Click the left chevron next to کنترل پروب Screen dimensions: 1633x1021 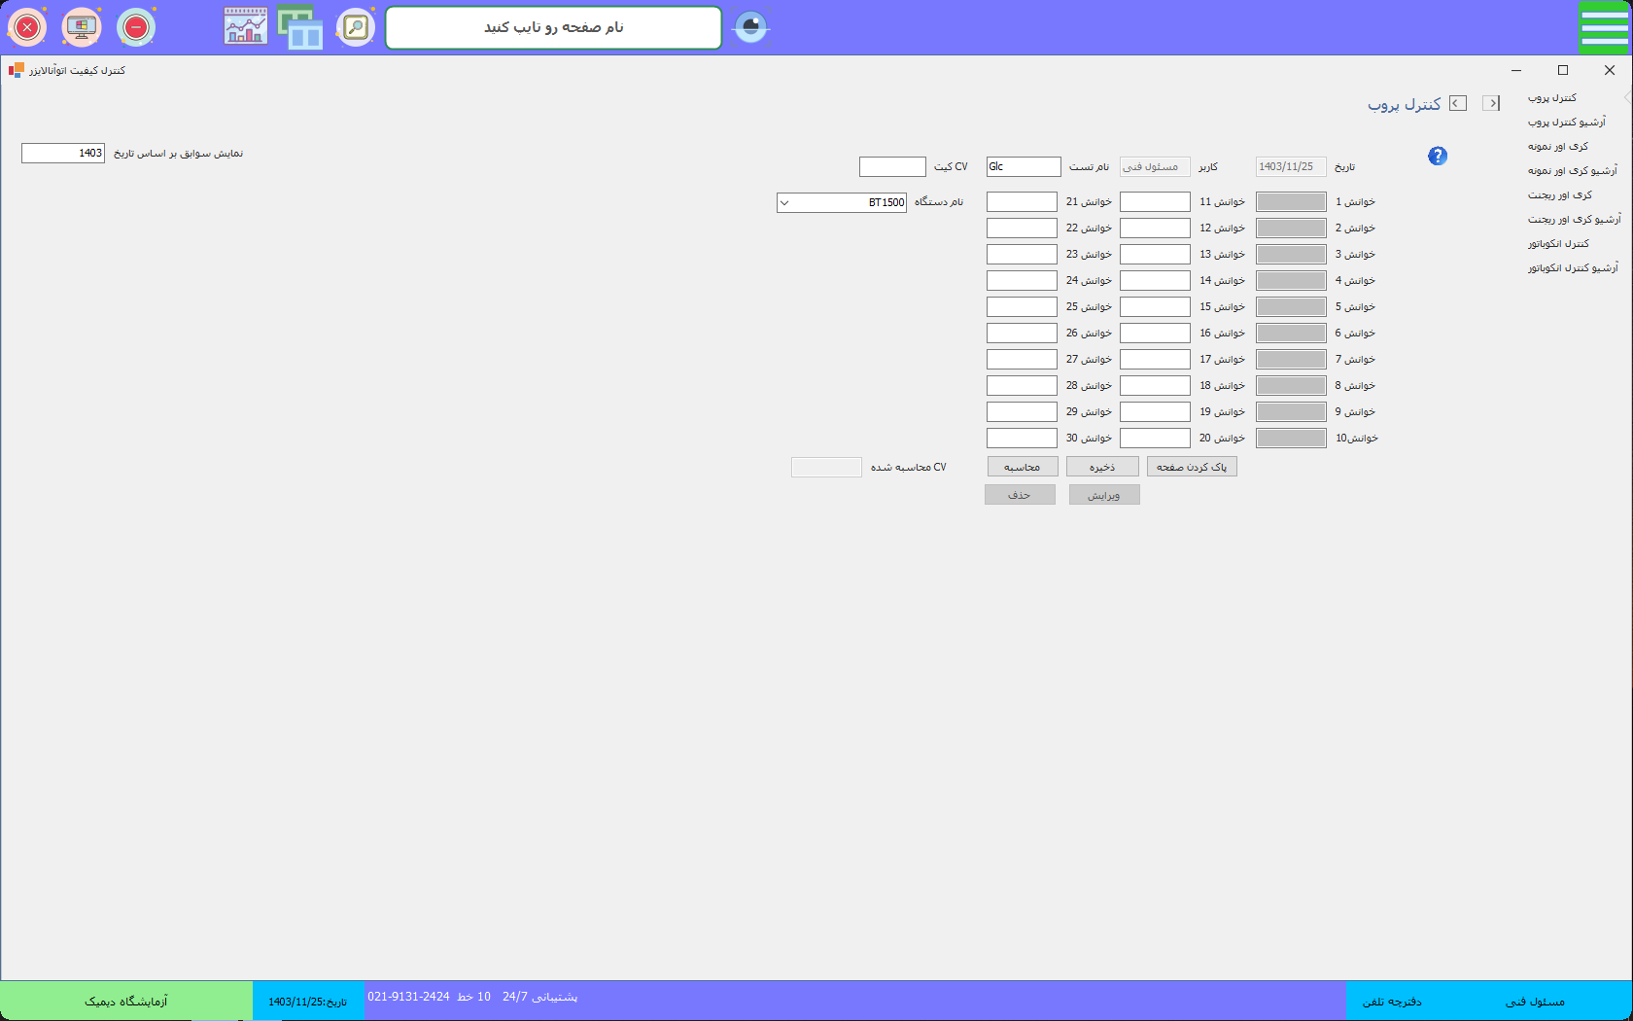click(1458, 103)
